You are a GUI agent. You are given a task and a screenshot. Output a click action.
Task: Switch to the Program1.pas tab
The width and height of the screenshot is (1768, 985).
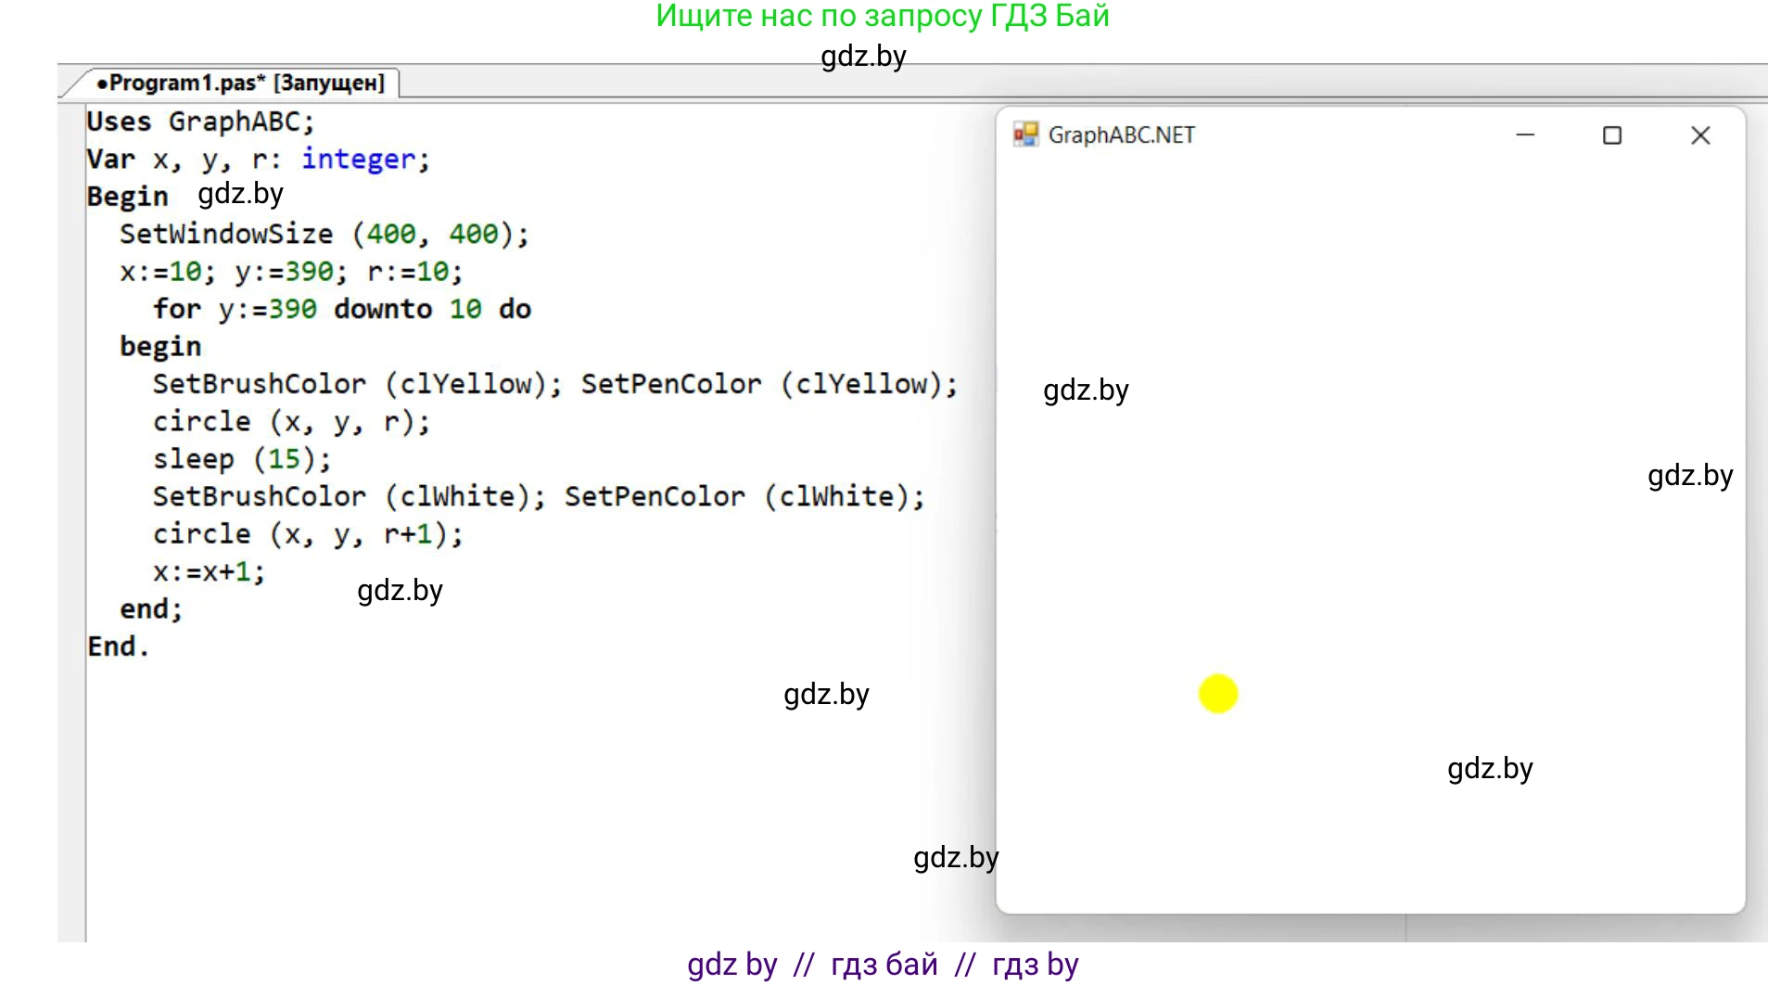(241, 83)
